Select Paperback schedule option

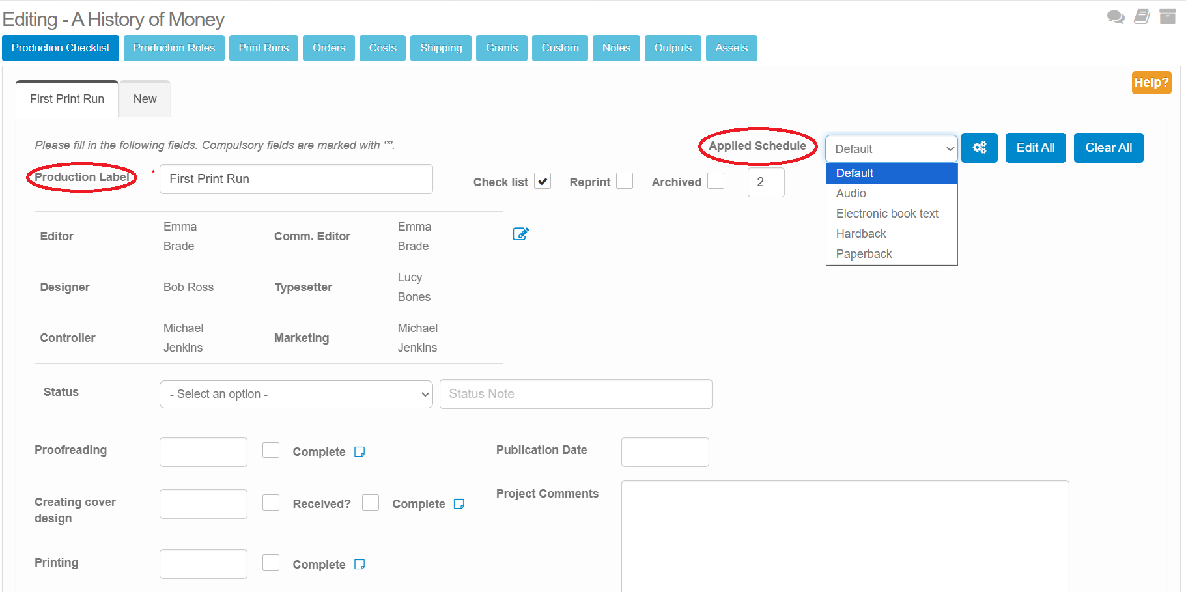864,254
